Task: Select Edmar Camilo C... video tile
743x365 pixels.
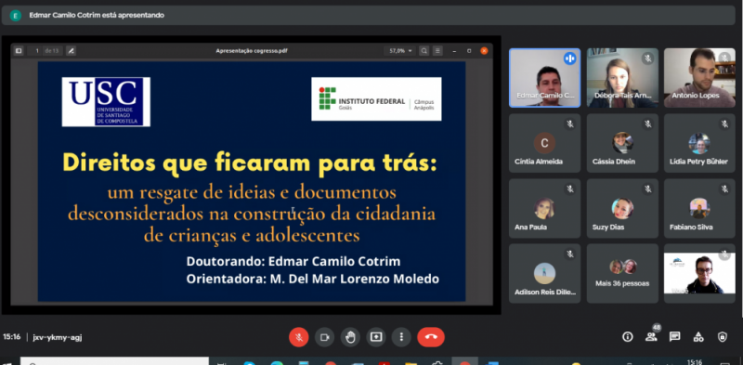Action: click(544, 78)
